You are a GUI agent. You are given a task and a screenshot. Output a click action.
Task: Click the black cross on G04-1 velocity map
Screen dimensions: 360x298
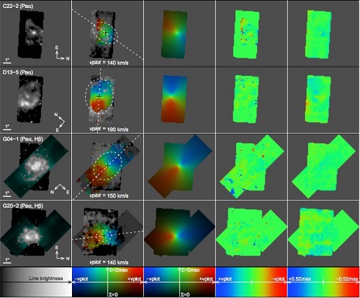point(107,166)
